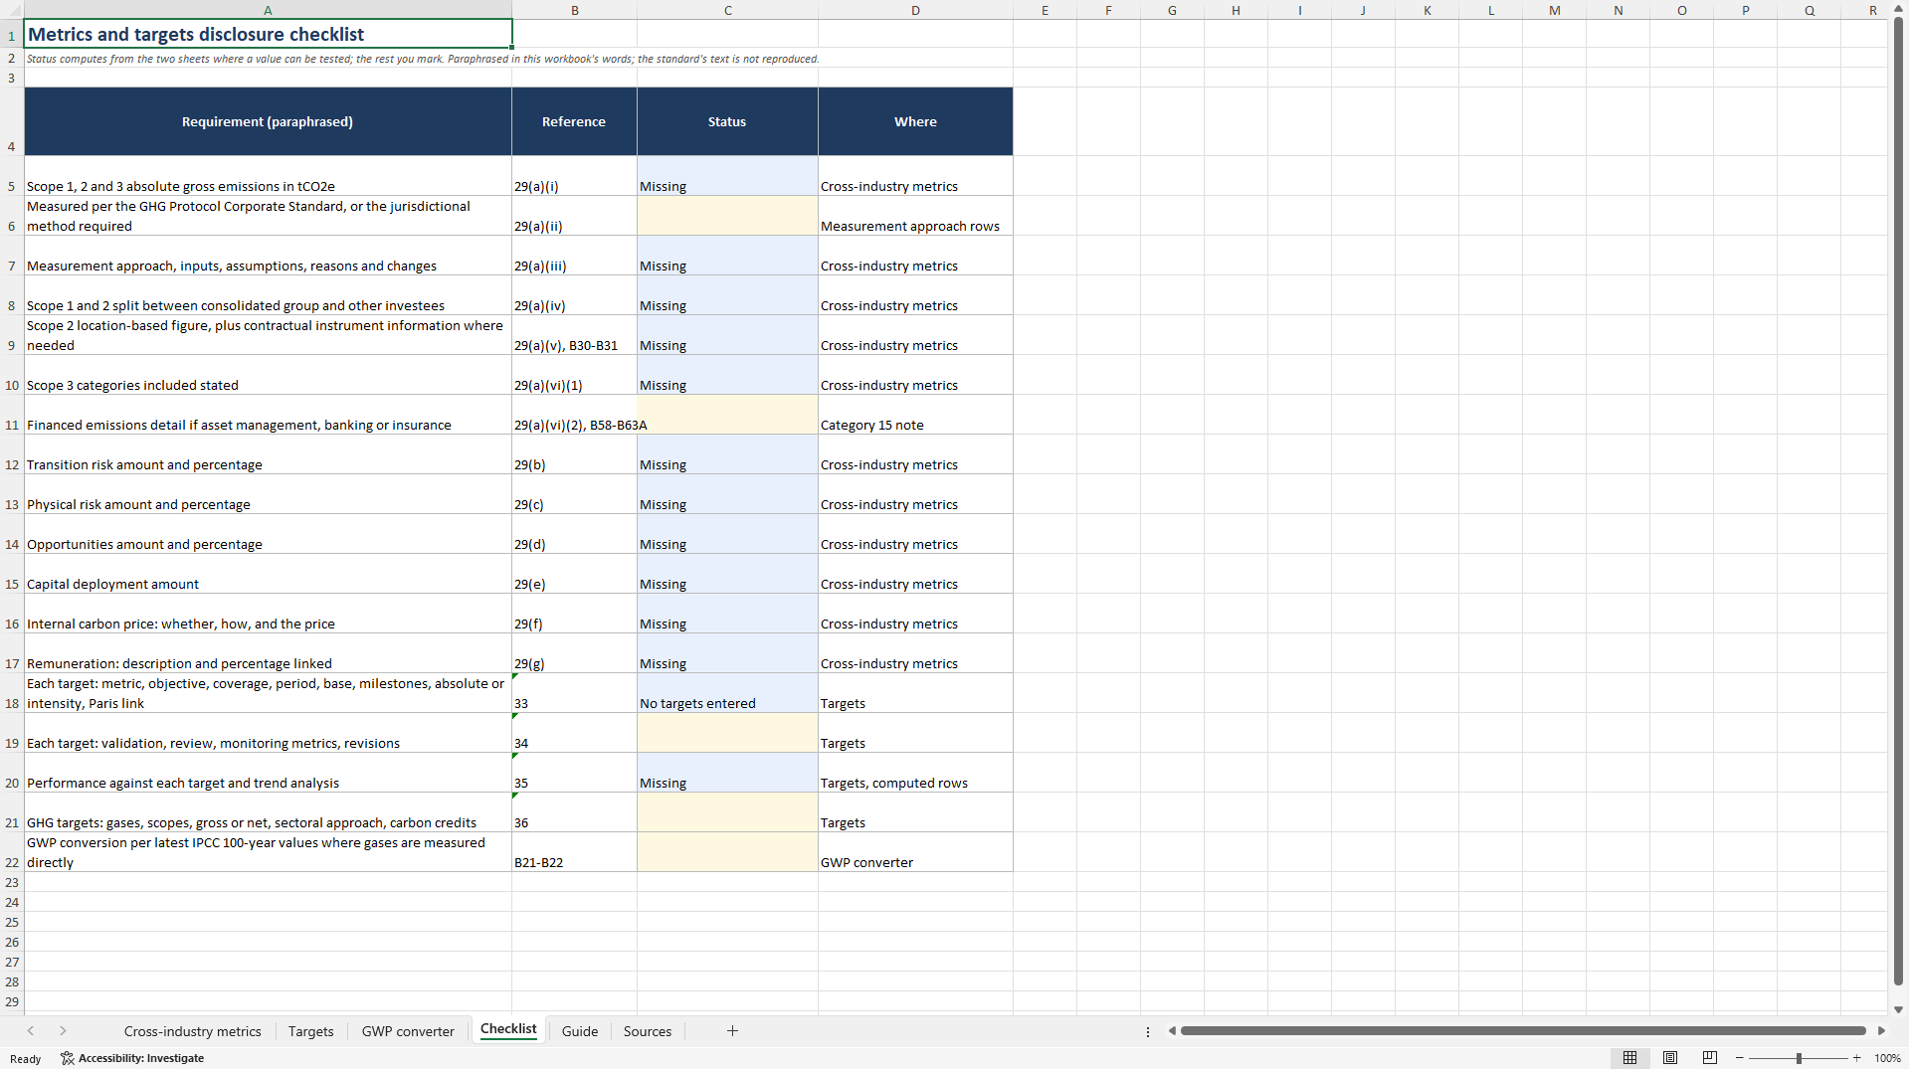The width and height of the screenshot is (1909, 1069).
Task: Click vertical scrollbar down arrow
Action: 1898,1009
